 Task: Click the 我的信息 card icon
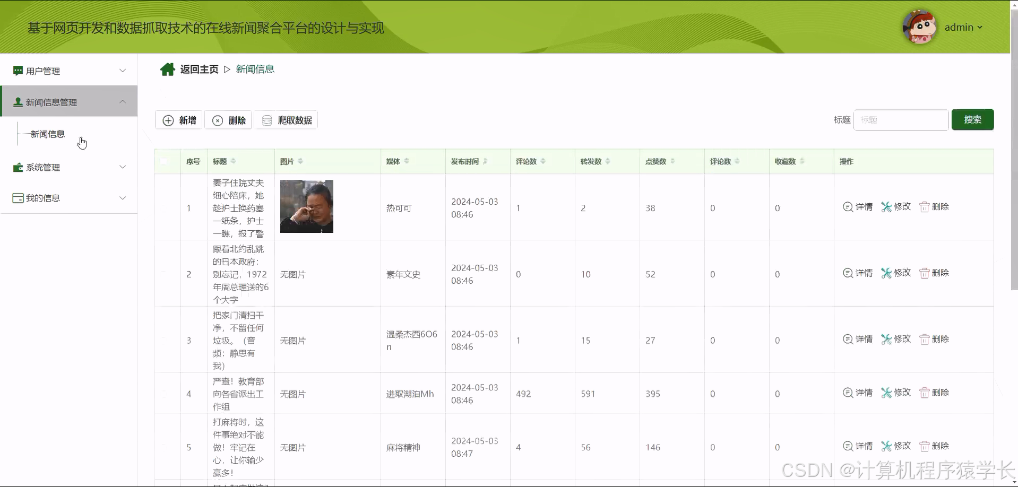tap(18, 198)
